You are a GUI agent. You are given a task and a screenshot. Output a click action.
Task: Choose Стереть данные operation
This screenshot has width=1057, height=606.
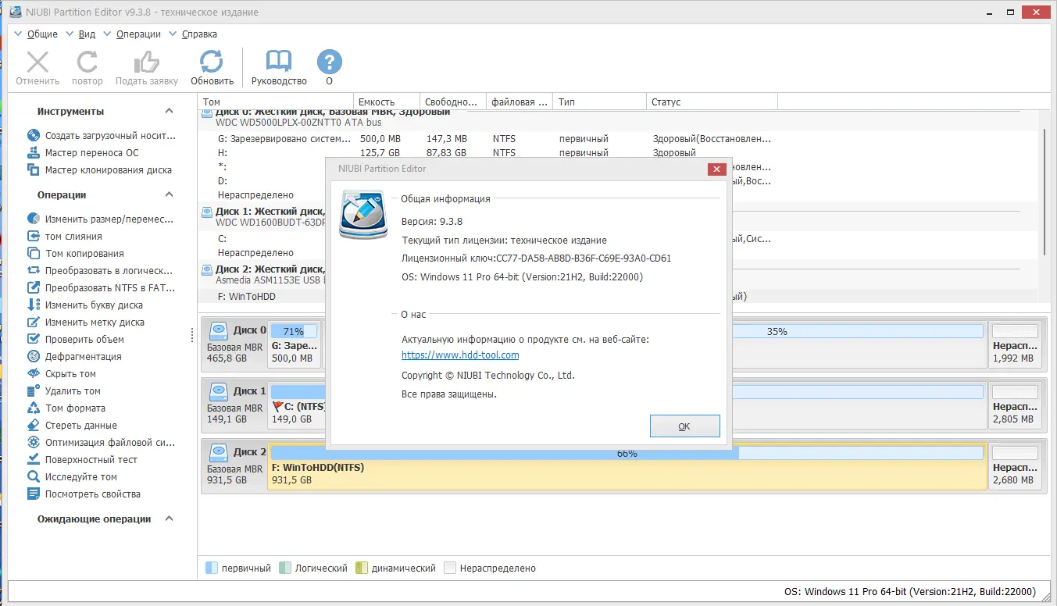72,426
